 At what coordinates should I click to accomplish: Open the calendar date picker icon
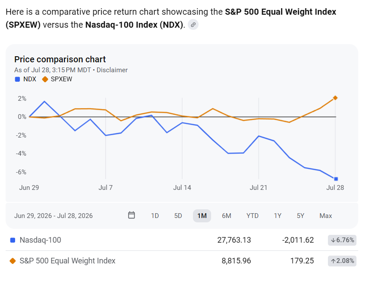(132, 215)
